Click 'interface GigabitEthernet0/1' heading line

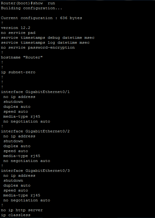tap(35, 92)
